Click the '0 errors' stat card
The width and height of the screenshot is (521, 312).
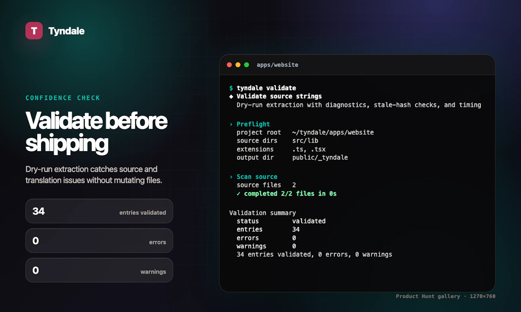99,241
